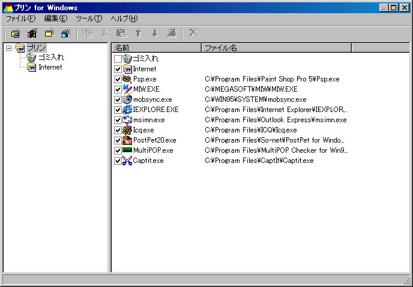
Task: Check the ゴミ入れ checkbox in list
Action: 118,59
